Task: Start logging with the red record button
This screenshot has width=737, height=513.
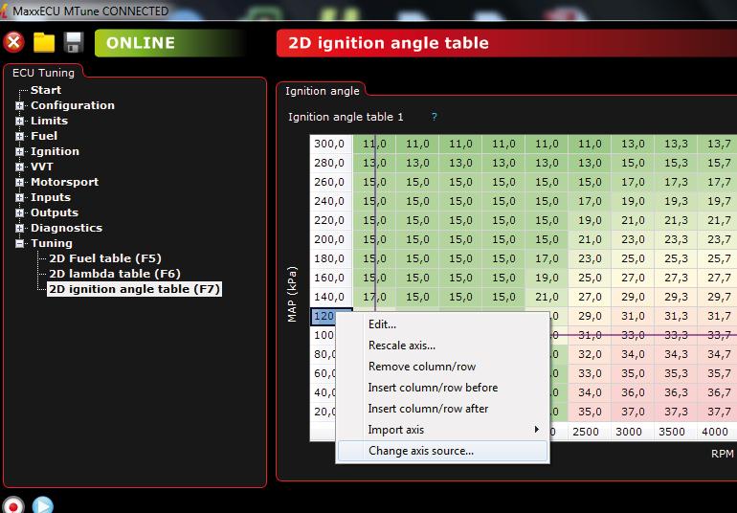Action: click(x=13, y=505)
